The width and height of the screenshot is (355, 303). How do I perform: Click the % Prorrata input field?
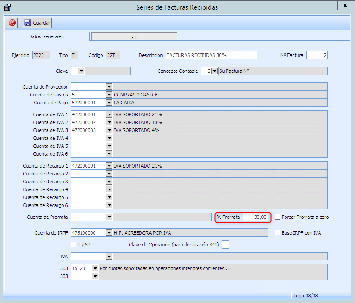pyautogui.click(x=255, y=217)
